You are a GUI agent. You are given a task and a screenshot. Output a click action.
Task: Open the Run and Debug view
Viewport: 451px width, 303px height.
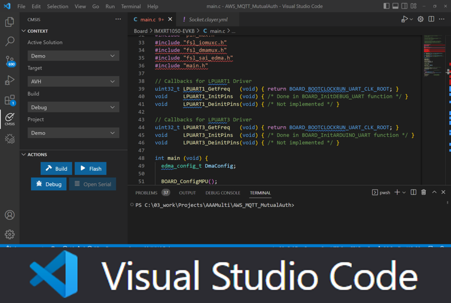(9, 80)
